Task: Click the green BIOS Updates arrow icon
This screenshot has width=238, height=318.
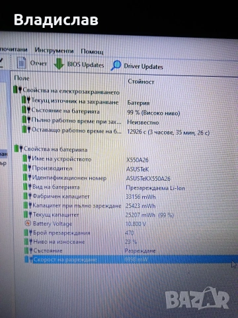Action: (59, 64)
